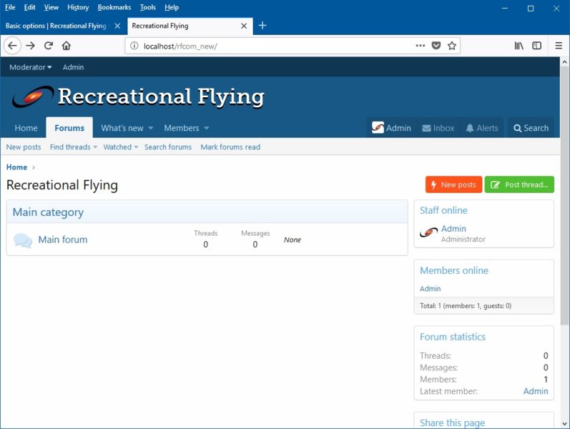Open page actions three-dot menu

coord(421,46)
